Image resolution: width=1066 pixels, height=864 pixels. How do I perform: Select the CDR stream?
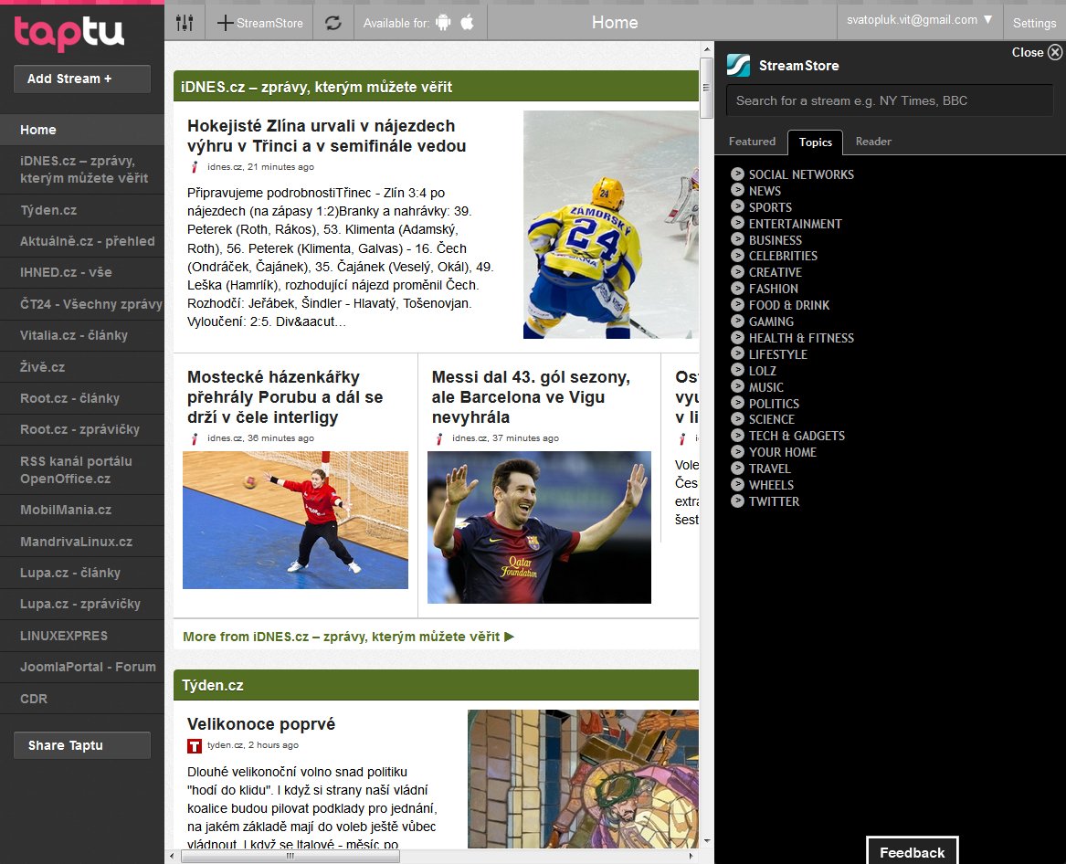pos(81,699)
